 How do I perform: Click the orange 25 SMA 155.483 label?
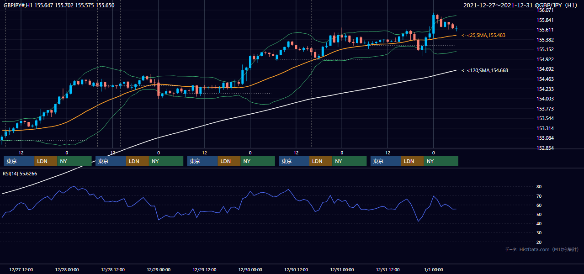(x=483, y=35)
